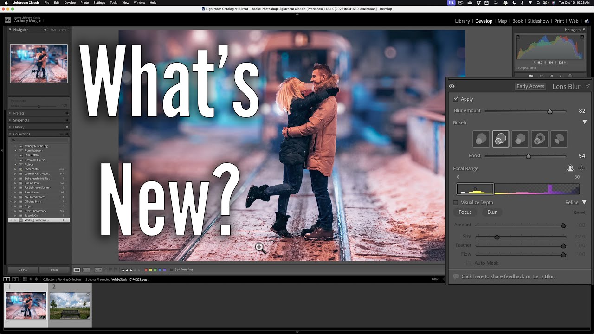The height and width of the screenshot is (334, 594).
Task: Enable the Visualize Depth checkbox
Action: (x=456, y=203)
